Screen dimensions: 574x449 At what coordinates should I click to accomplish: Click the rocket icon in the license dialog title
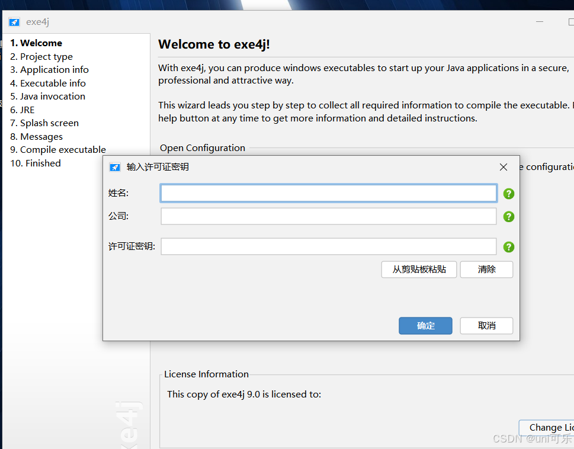pyautogui.click(x=114, y=167)
